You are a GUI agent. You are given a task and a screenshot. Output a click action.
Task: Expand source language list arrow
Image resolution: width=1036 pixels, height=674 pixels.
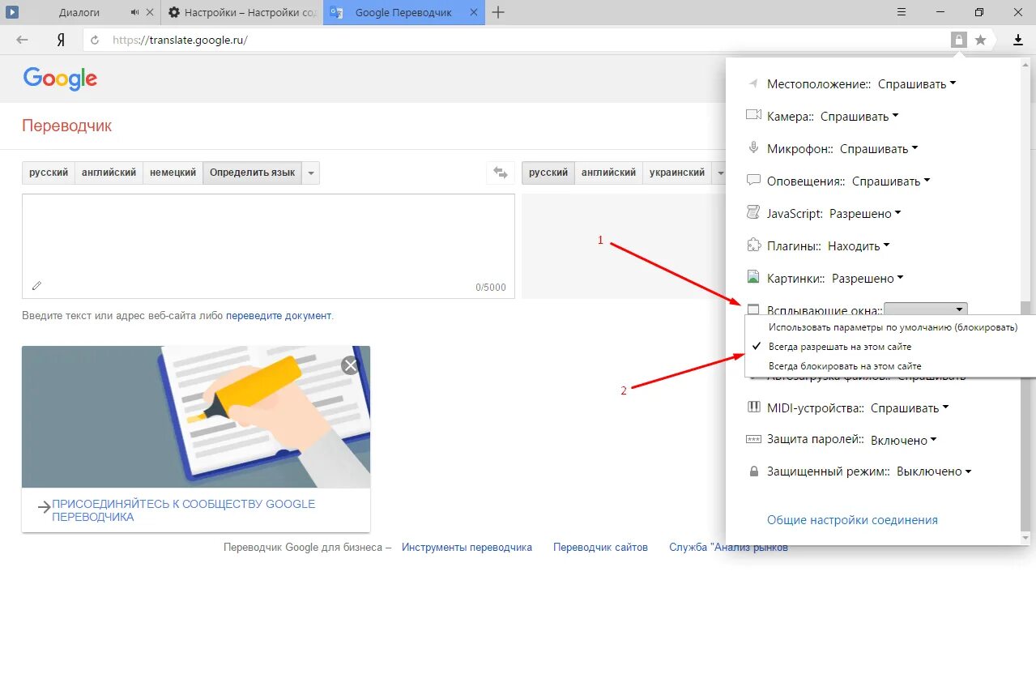(x=311, y=173)
